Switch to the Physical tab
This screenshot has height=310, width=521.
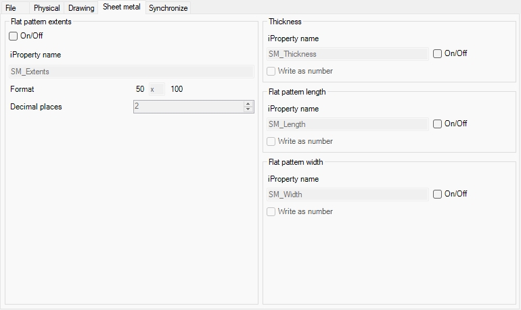(47, 8)
